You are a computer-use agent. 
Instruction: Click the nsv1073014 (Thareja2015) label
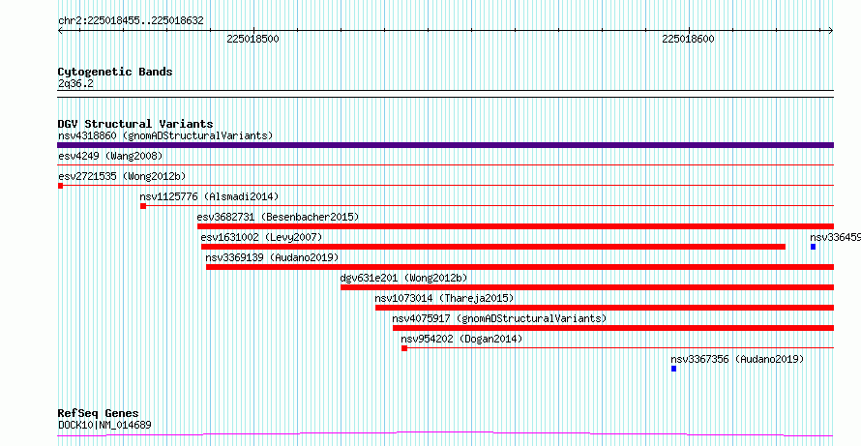(x=444, y=298)
